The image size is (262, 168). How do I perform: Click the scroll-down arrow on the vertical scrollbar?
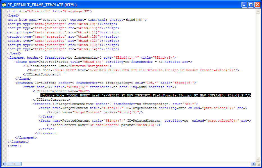click(258, 158)
